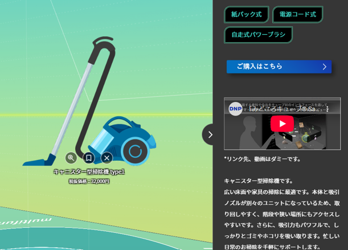Select the 電源コード式 tag
Viewport: 348px width, 250px height.
(297, 14)
